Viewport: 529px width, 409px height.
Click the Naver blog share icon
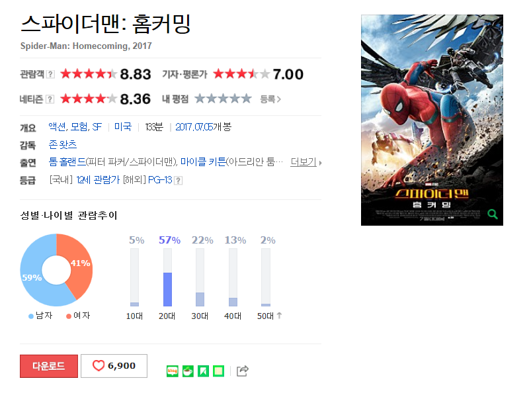click(173, 371)
